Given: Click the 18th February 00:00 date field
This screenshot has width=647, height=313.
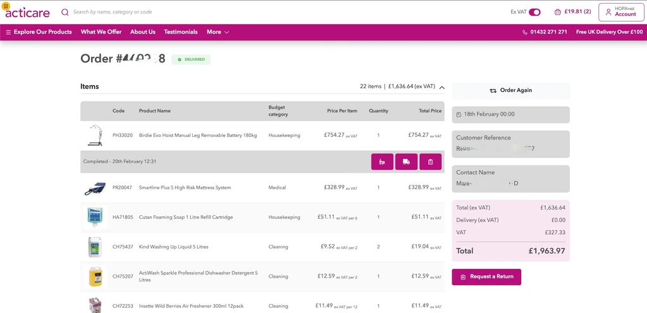Looking at the screenshot, I should click(511, 115).
